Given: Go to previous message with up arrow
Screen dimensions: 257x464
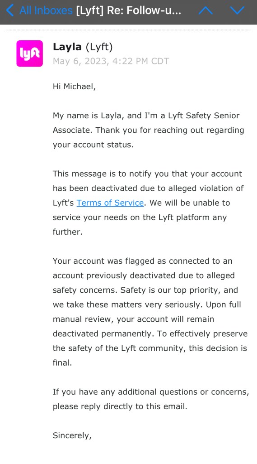Looking at the screenshot, I should pos(206,10).
